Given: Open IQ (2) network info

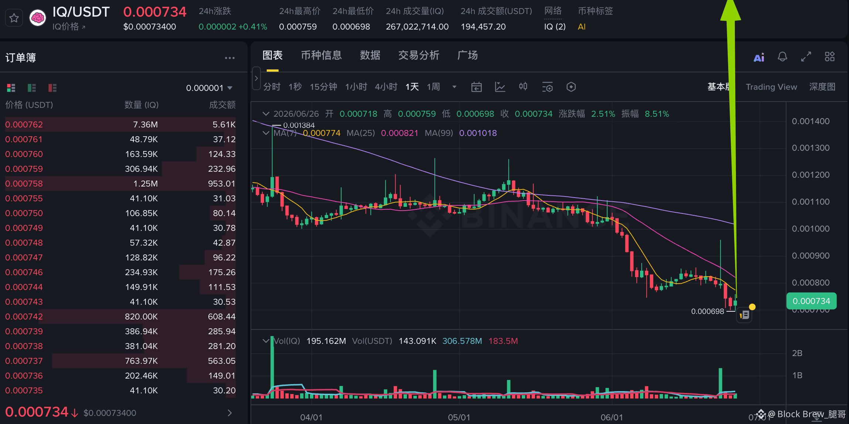Looking at the screenshot, I should tap(555, 27).
